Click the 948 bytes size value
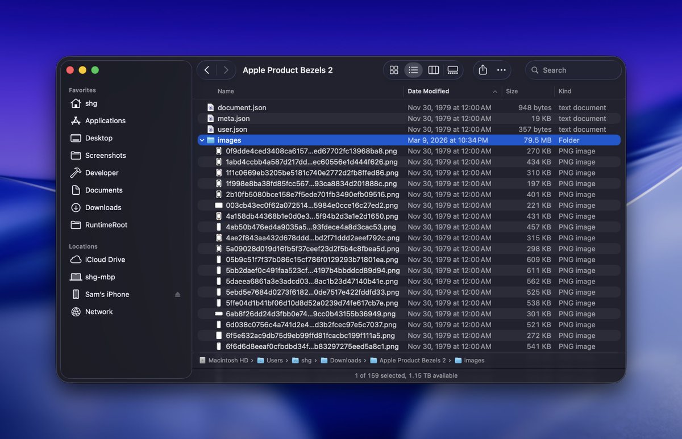The image size is (682, 439). [535, 107]
